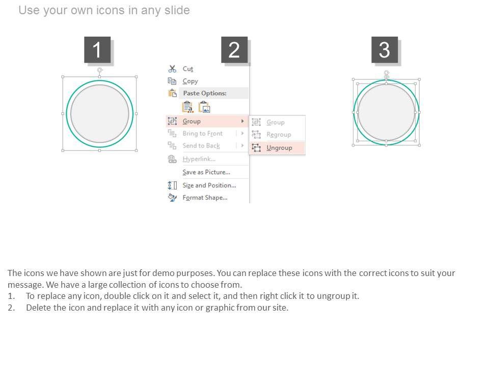The height and width of the screenshot is (366, 489).
Task: Click the rotation handle above step 3 circle
Action: (x=387, y=73)
